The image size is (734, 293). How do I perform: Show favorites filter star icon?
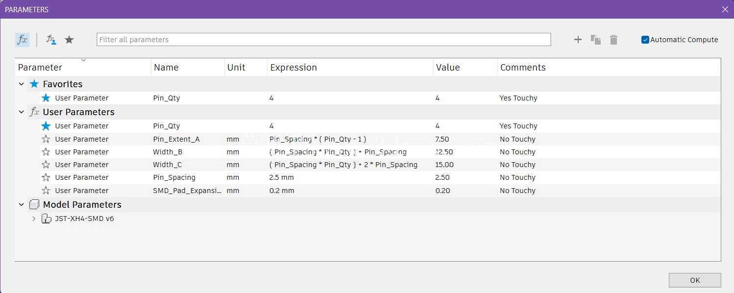(x=70, y=40)
